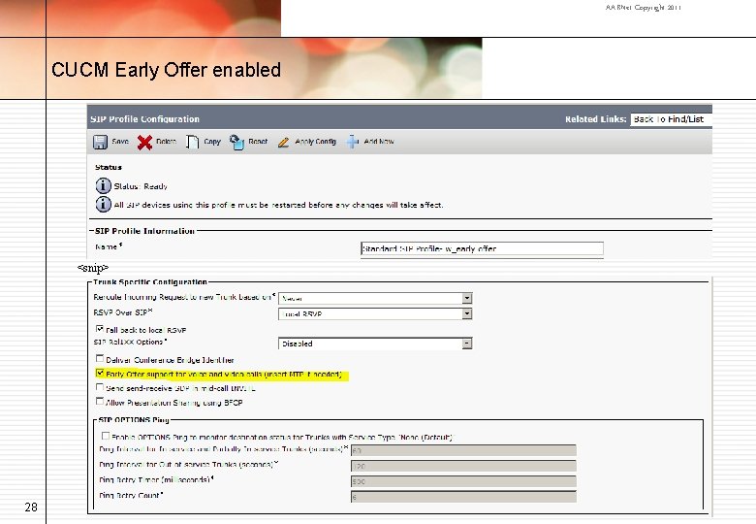
Task: Open Reroute Incoming Request dropdown
Action: coord(375,298)
